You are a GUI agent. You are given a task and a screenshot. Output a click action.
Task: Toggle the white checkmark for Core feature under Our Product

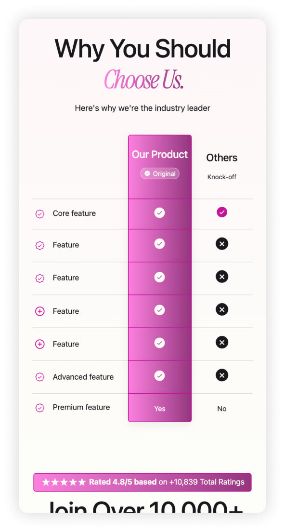pos(159,212)
